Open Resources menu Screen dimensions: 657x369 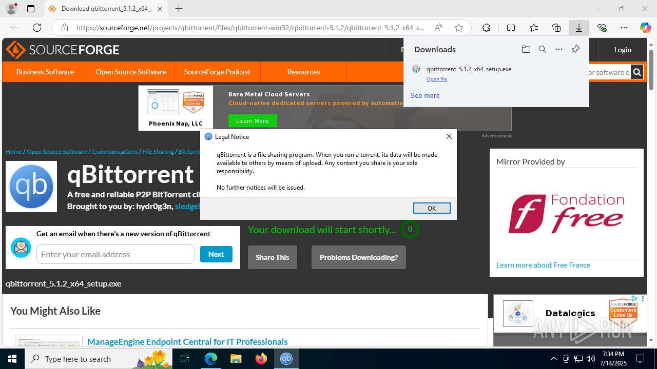coord(303,72)
